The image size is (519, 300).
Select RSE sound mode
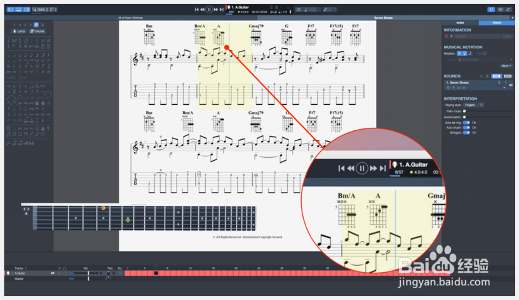click(x=496, y=76)
